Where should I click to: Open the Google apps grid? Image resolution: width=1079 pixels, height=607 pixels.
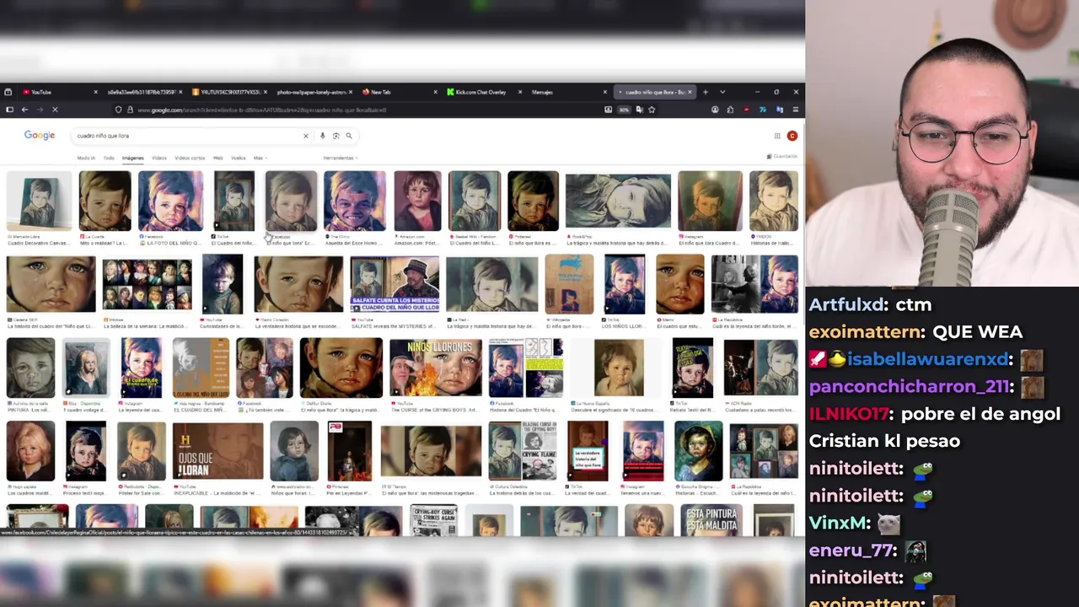tap(777, 136)
